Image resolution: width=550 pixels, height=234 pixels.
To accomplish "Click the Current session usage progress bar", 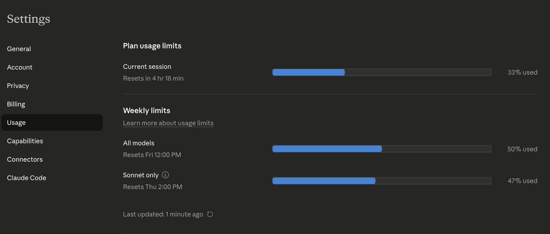I will coord(381,72).
